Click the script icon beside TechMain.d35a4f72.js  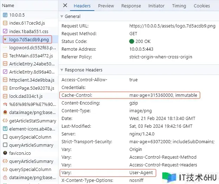5,56
